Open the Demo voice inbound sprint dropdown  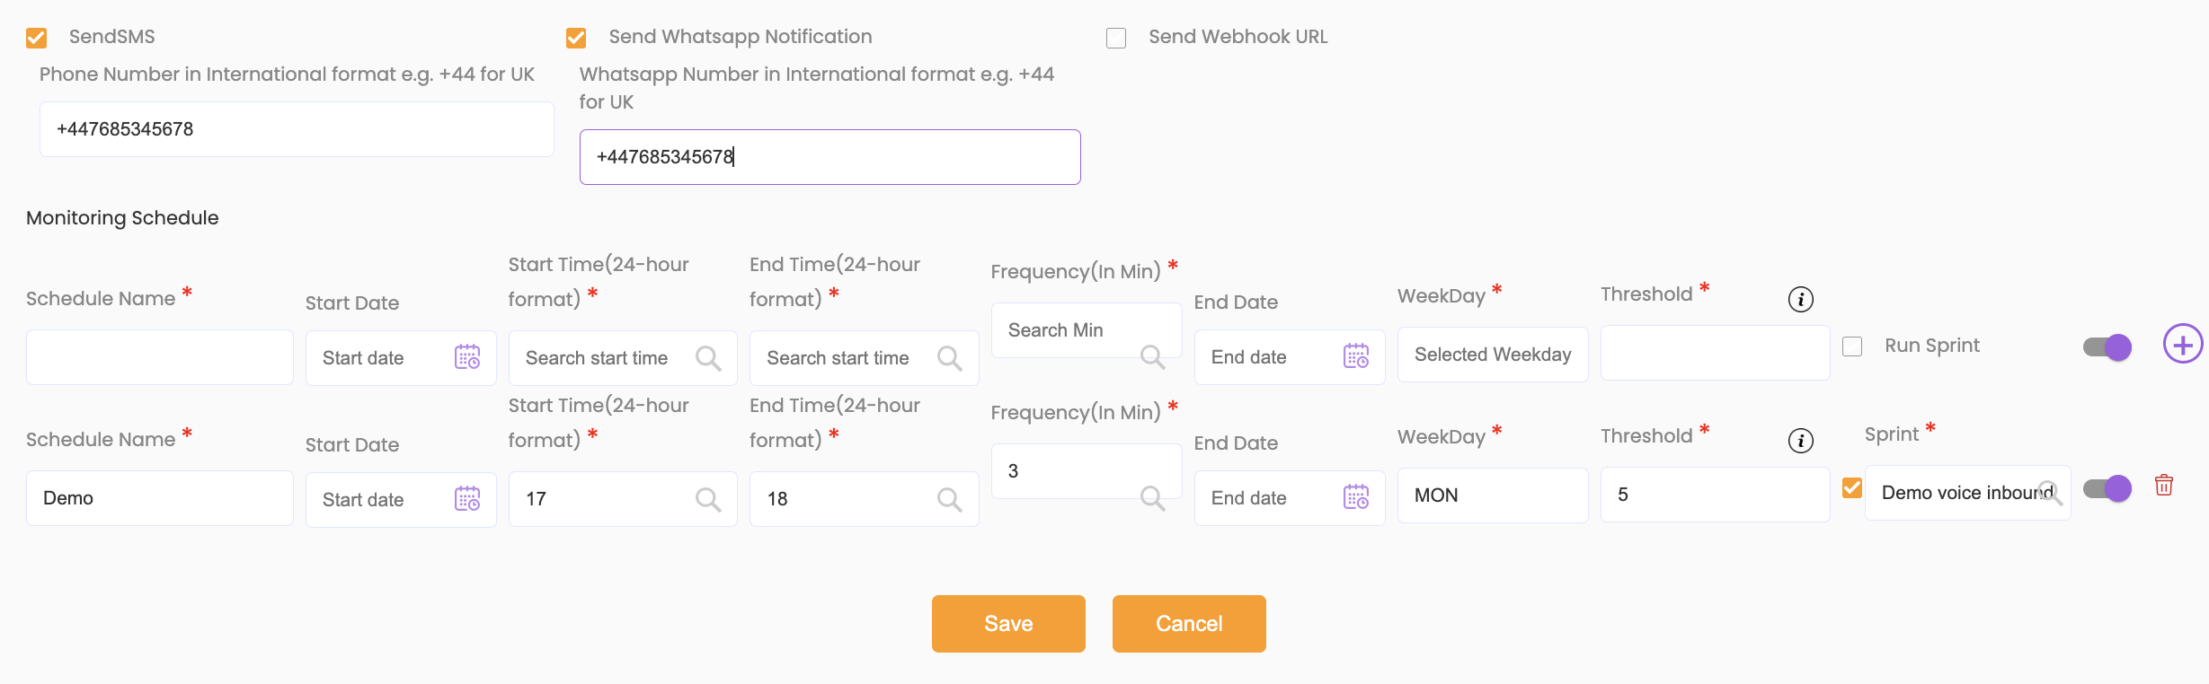[x=1967, y=493]
